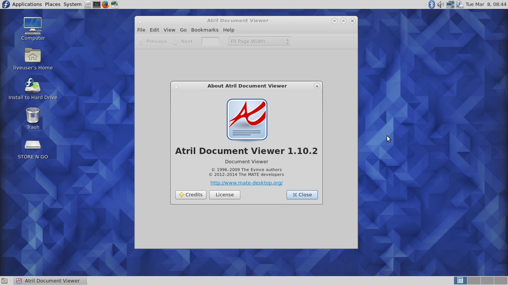Open the File menu in Atril
Screen dimensions: 508x285
141,30
